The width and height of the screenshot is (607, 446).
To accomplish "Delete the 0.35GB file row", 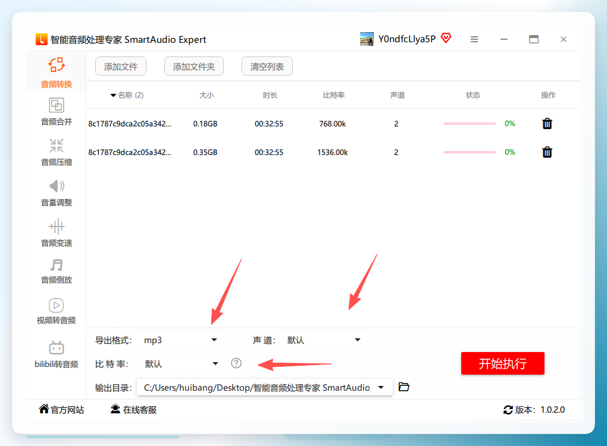I will click(x=547, y=152).
